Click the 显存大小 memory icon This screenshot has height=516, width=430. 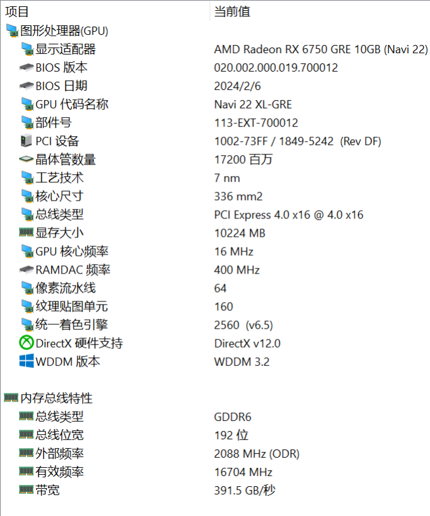(27, 232)
